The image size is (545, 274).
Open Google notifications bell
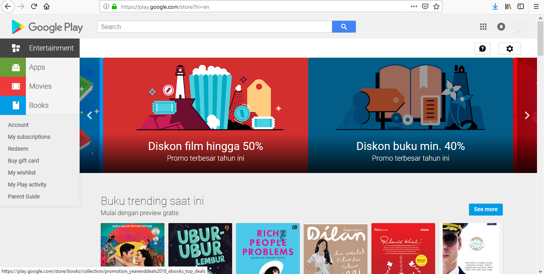point(501,27)
